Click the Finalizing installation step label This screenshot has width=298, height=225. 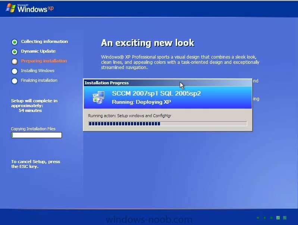coord(39,80)
